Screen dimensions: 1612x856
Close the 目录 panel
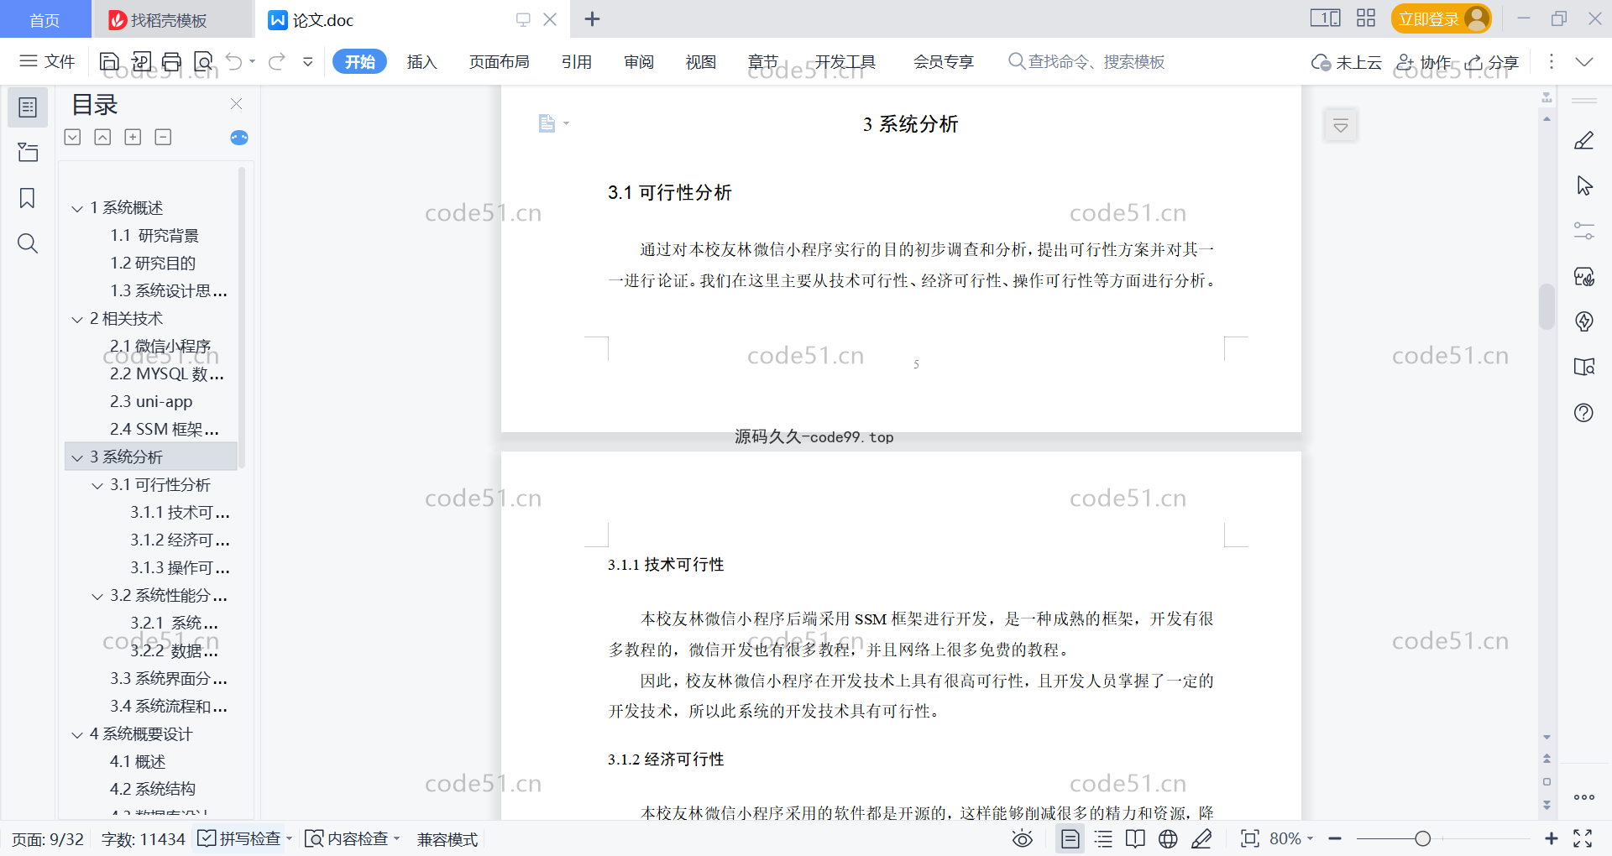[x=236, y=104]
